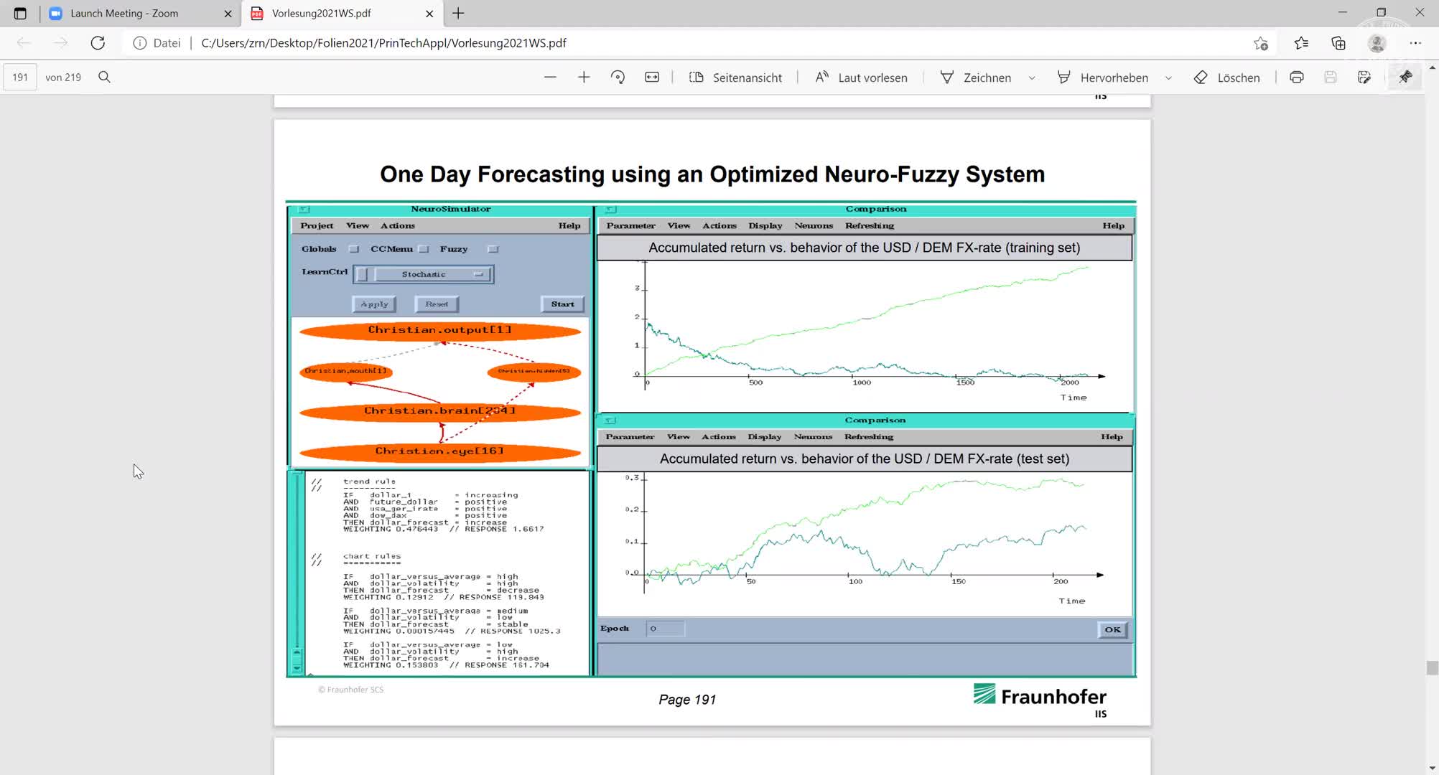Print the document with printer icon
Image resolution: width=1439 pixels, height=775 pixels.
pyautogui.click(x=1296, y=77)
